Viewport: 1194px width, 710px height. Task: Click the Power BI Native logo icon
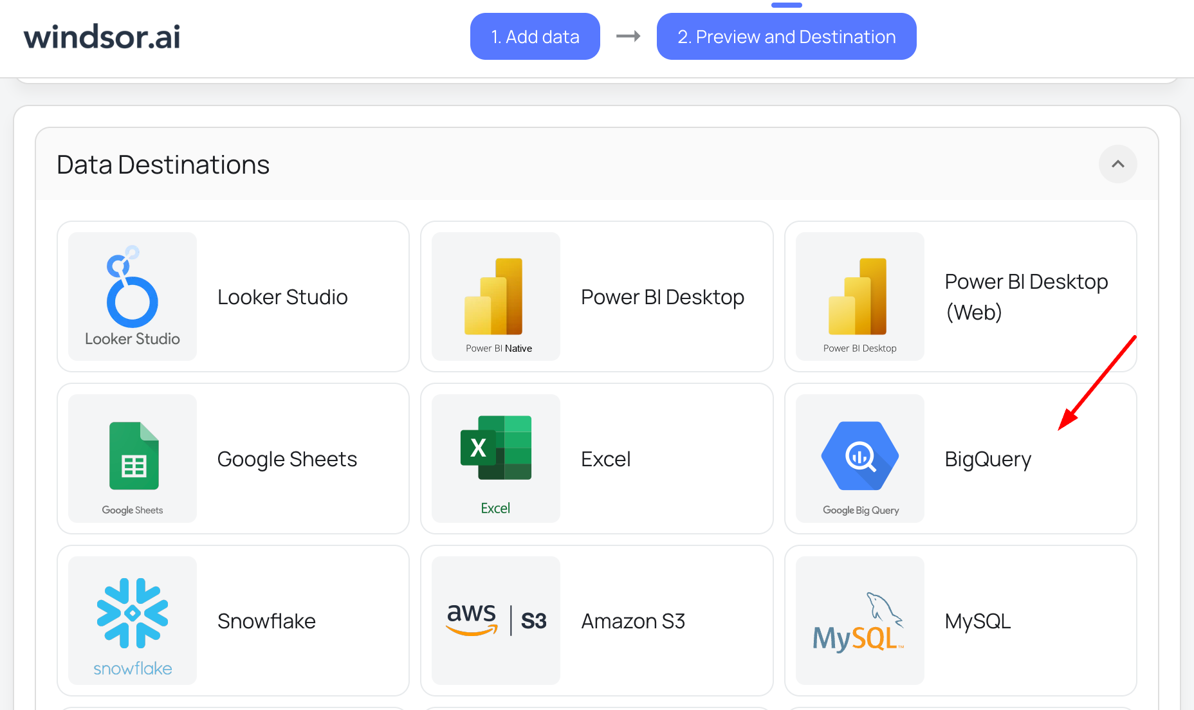coord(496,296)
